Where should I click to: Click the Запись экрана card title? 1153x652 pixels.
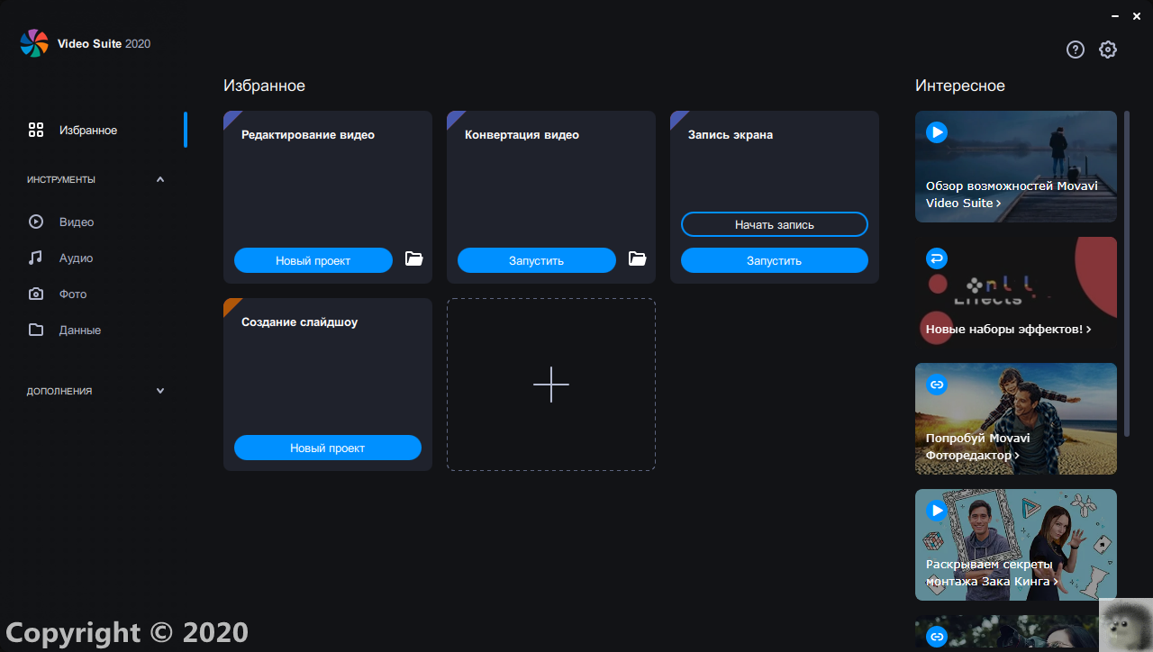click(731, 135)
